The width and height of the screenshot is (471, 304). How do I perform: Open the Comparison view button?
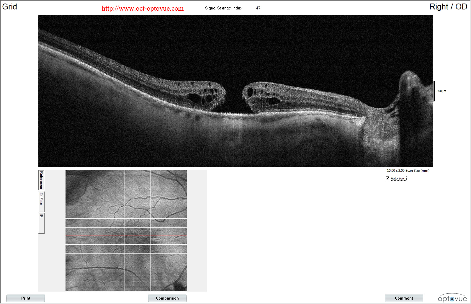coord(167,298)
